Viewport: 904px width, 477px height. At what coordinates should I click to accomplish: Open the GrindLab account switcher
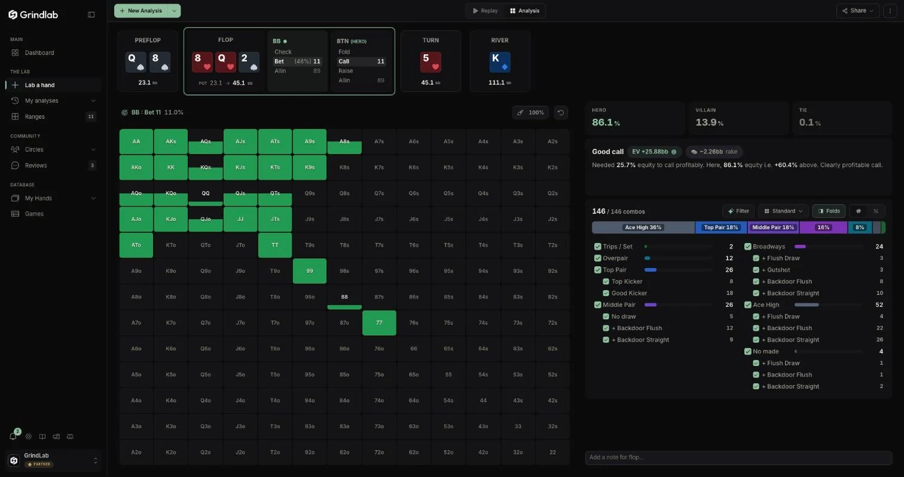(x=54, y=460)
